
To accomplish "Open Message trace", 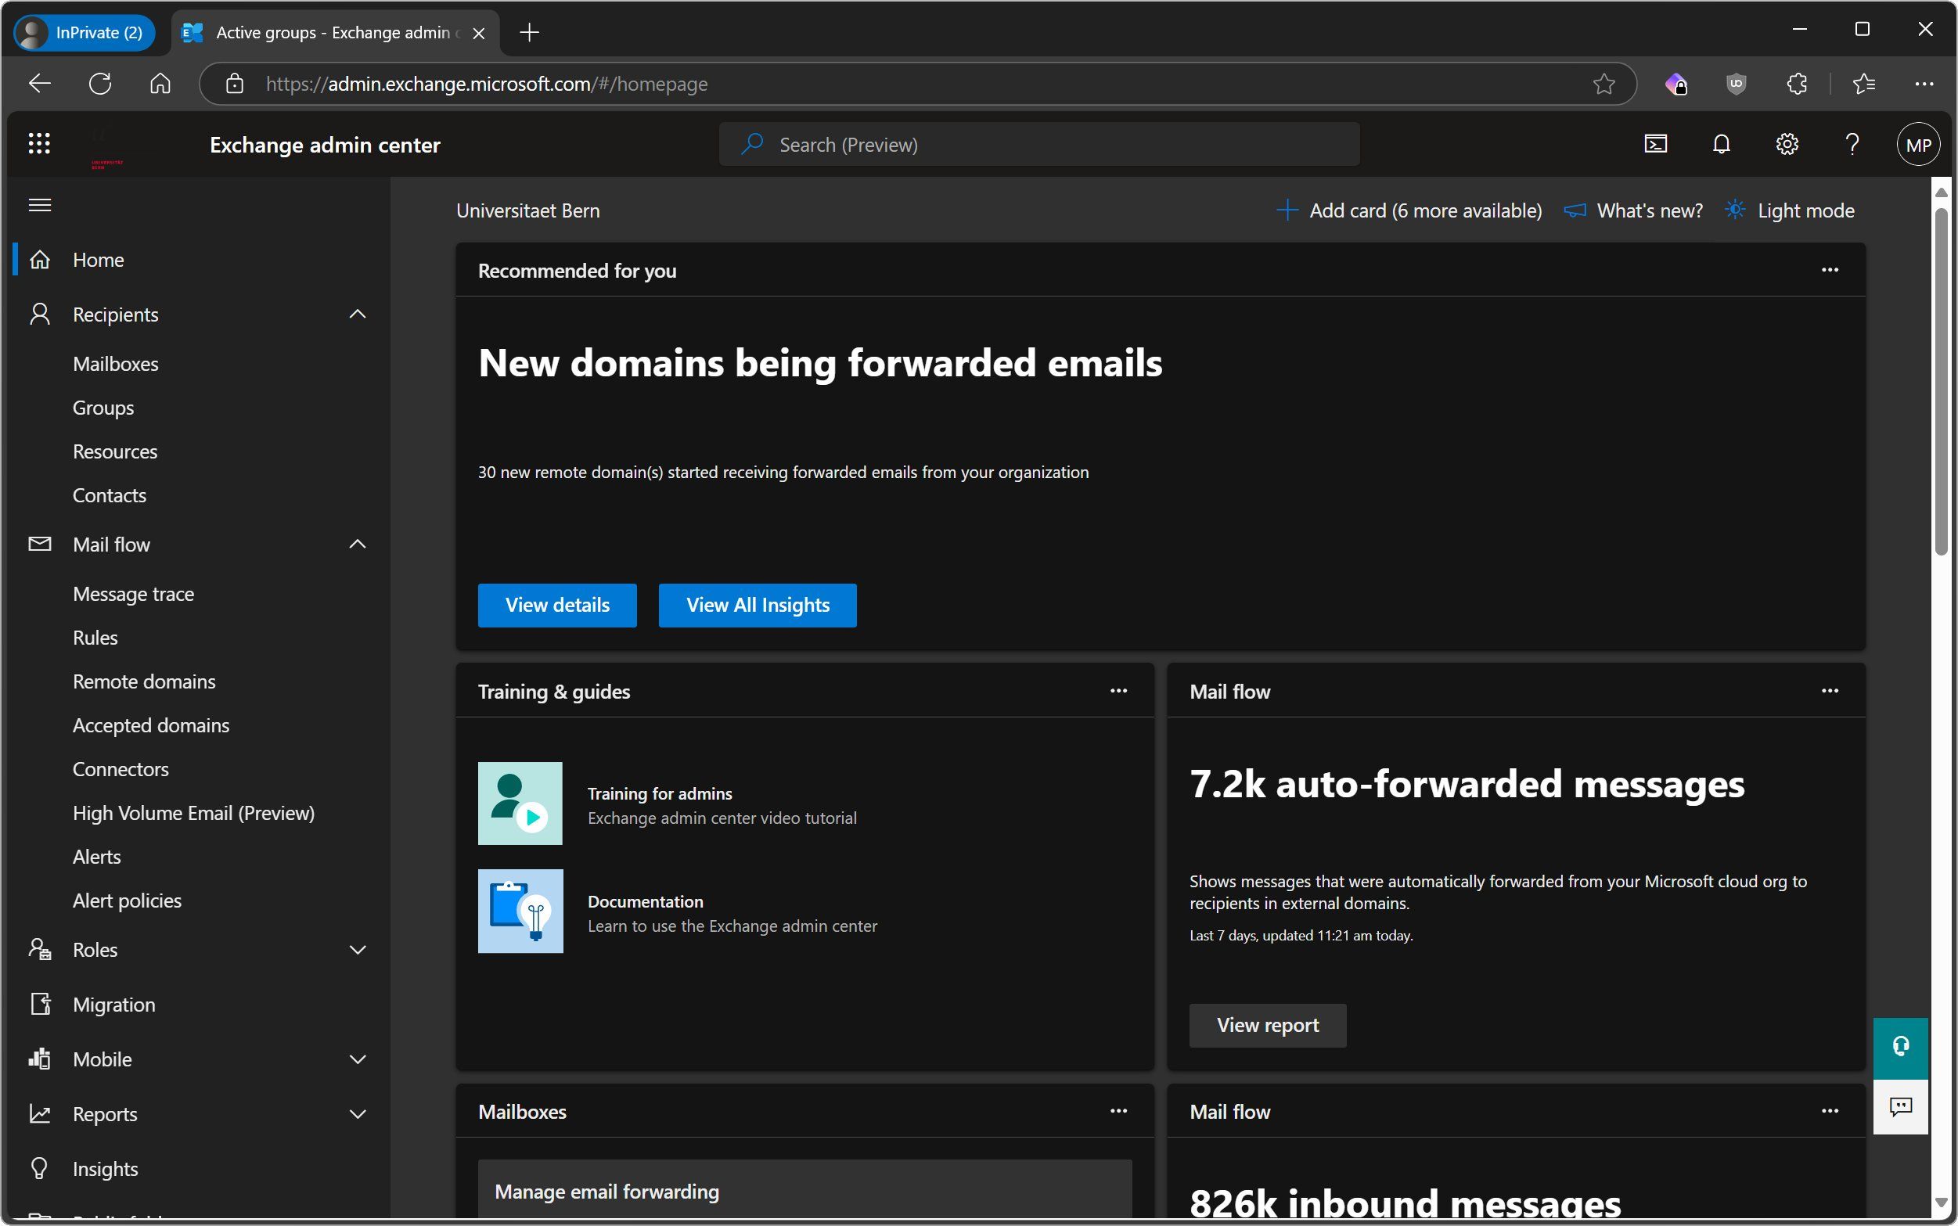I will point(133,595).
